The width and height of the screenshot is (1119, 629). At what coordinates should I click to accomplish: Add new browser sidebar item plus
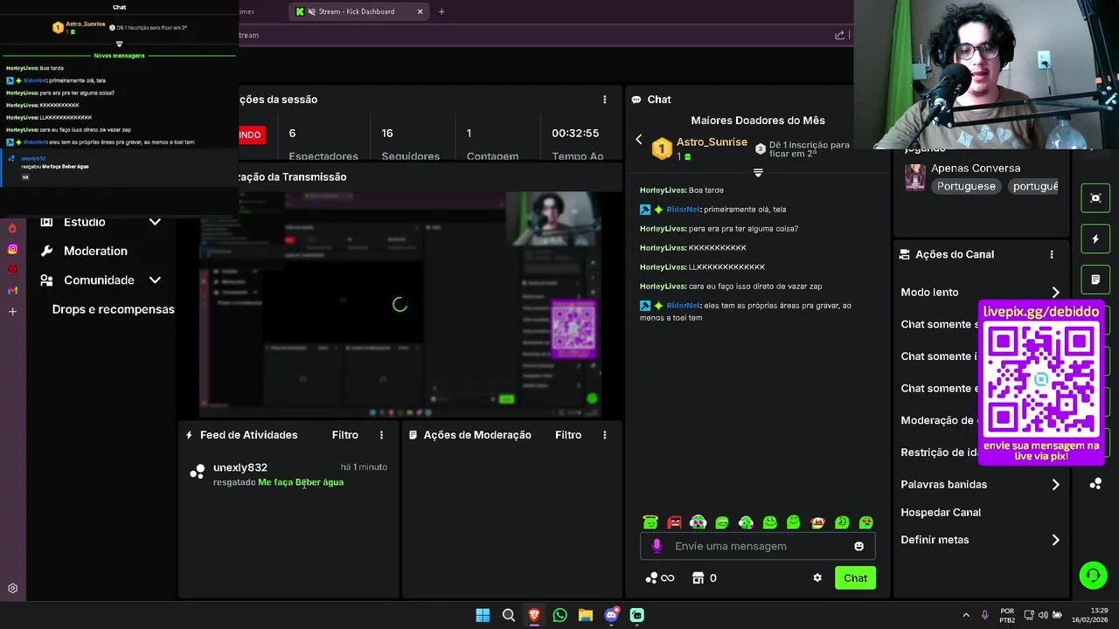tap(12, 311)
